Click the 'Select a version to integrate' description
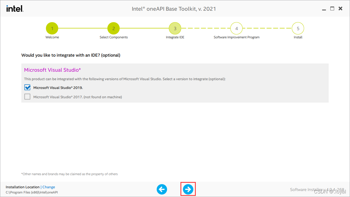This screenshot has width=350, height=197. [x=125, y=79]
